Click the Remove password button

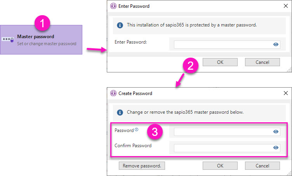(142, 166)
